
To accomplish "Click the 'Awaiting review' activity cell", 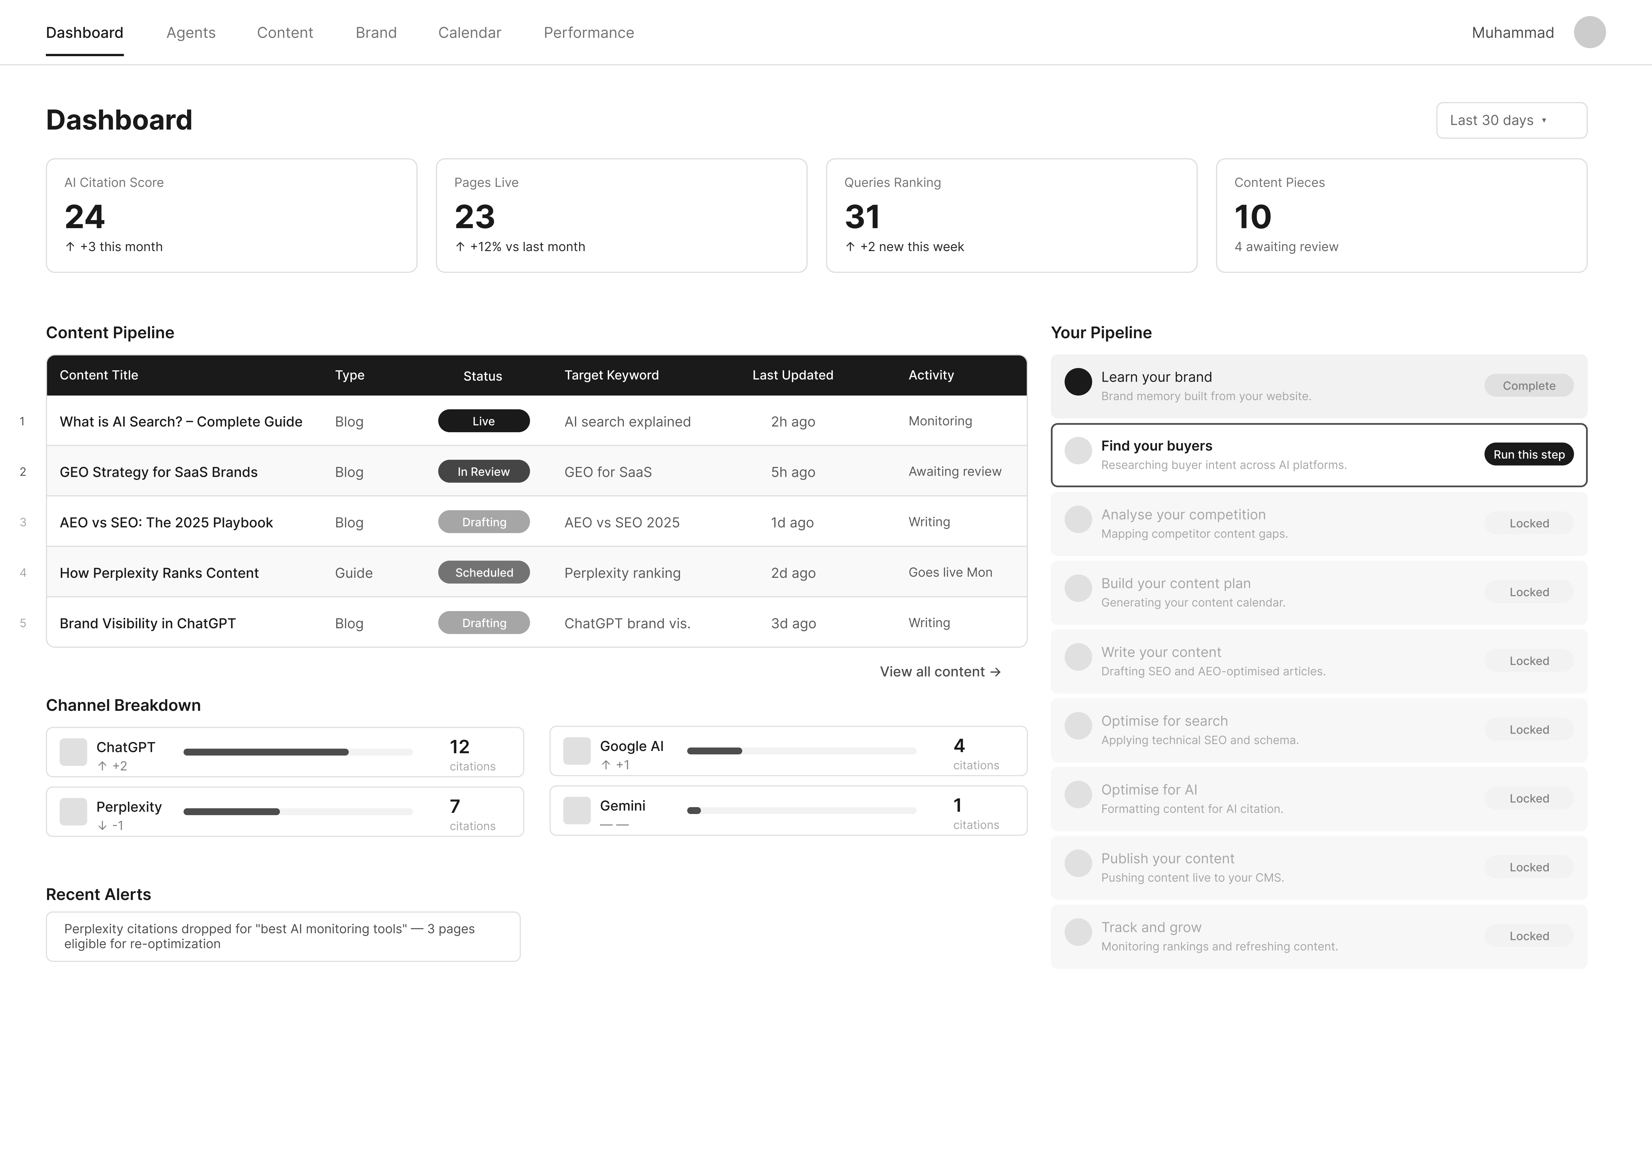I will click(955, 471).
